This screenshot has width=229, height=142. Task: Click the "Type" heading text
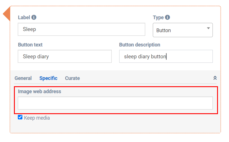click(158, 17)
